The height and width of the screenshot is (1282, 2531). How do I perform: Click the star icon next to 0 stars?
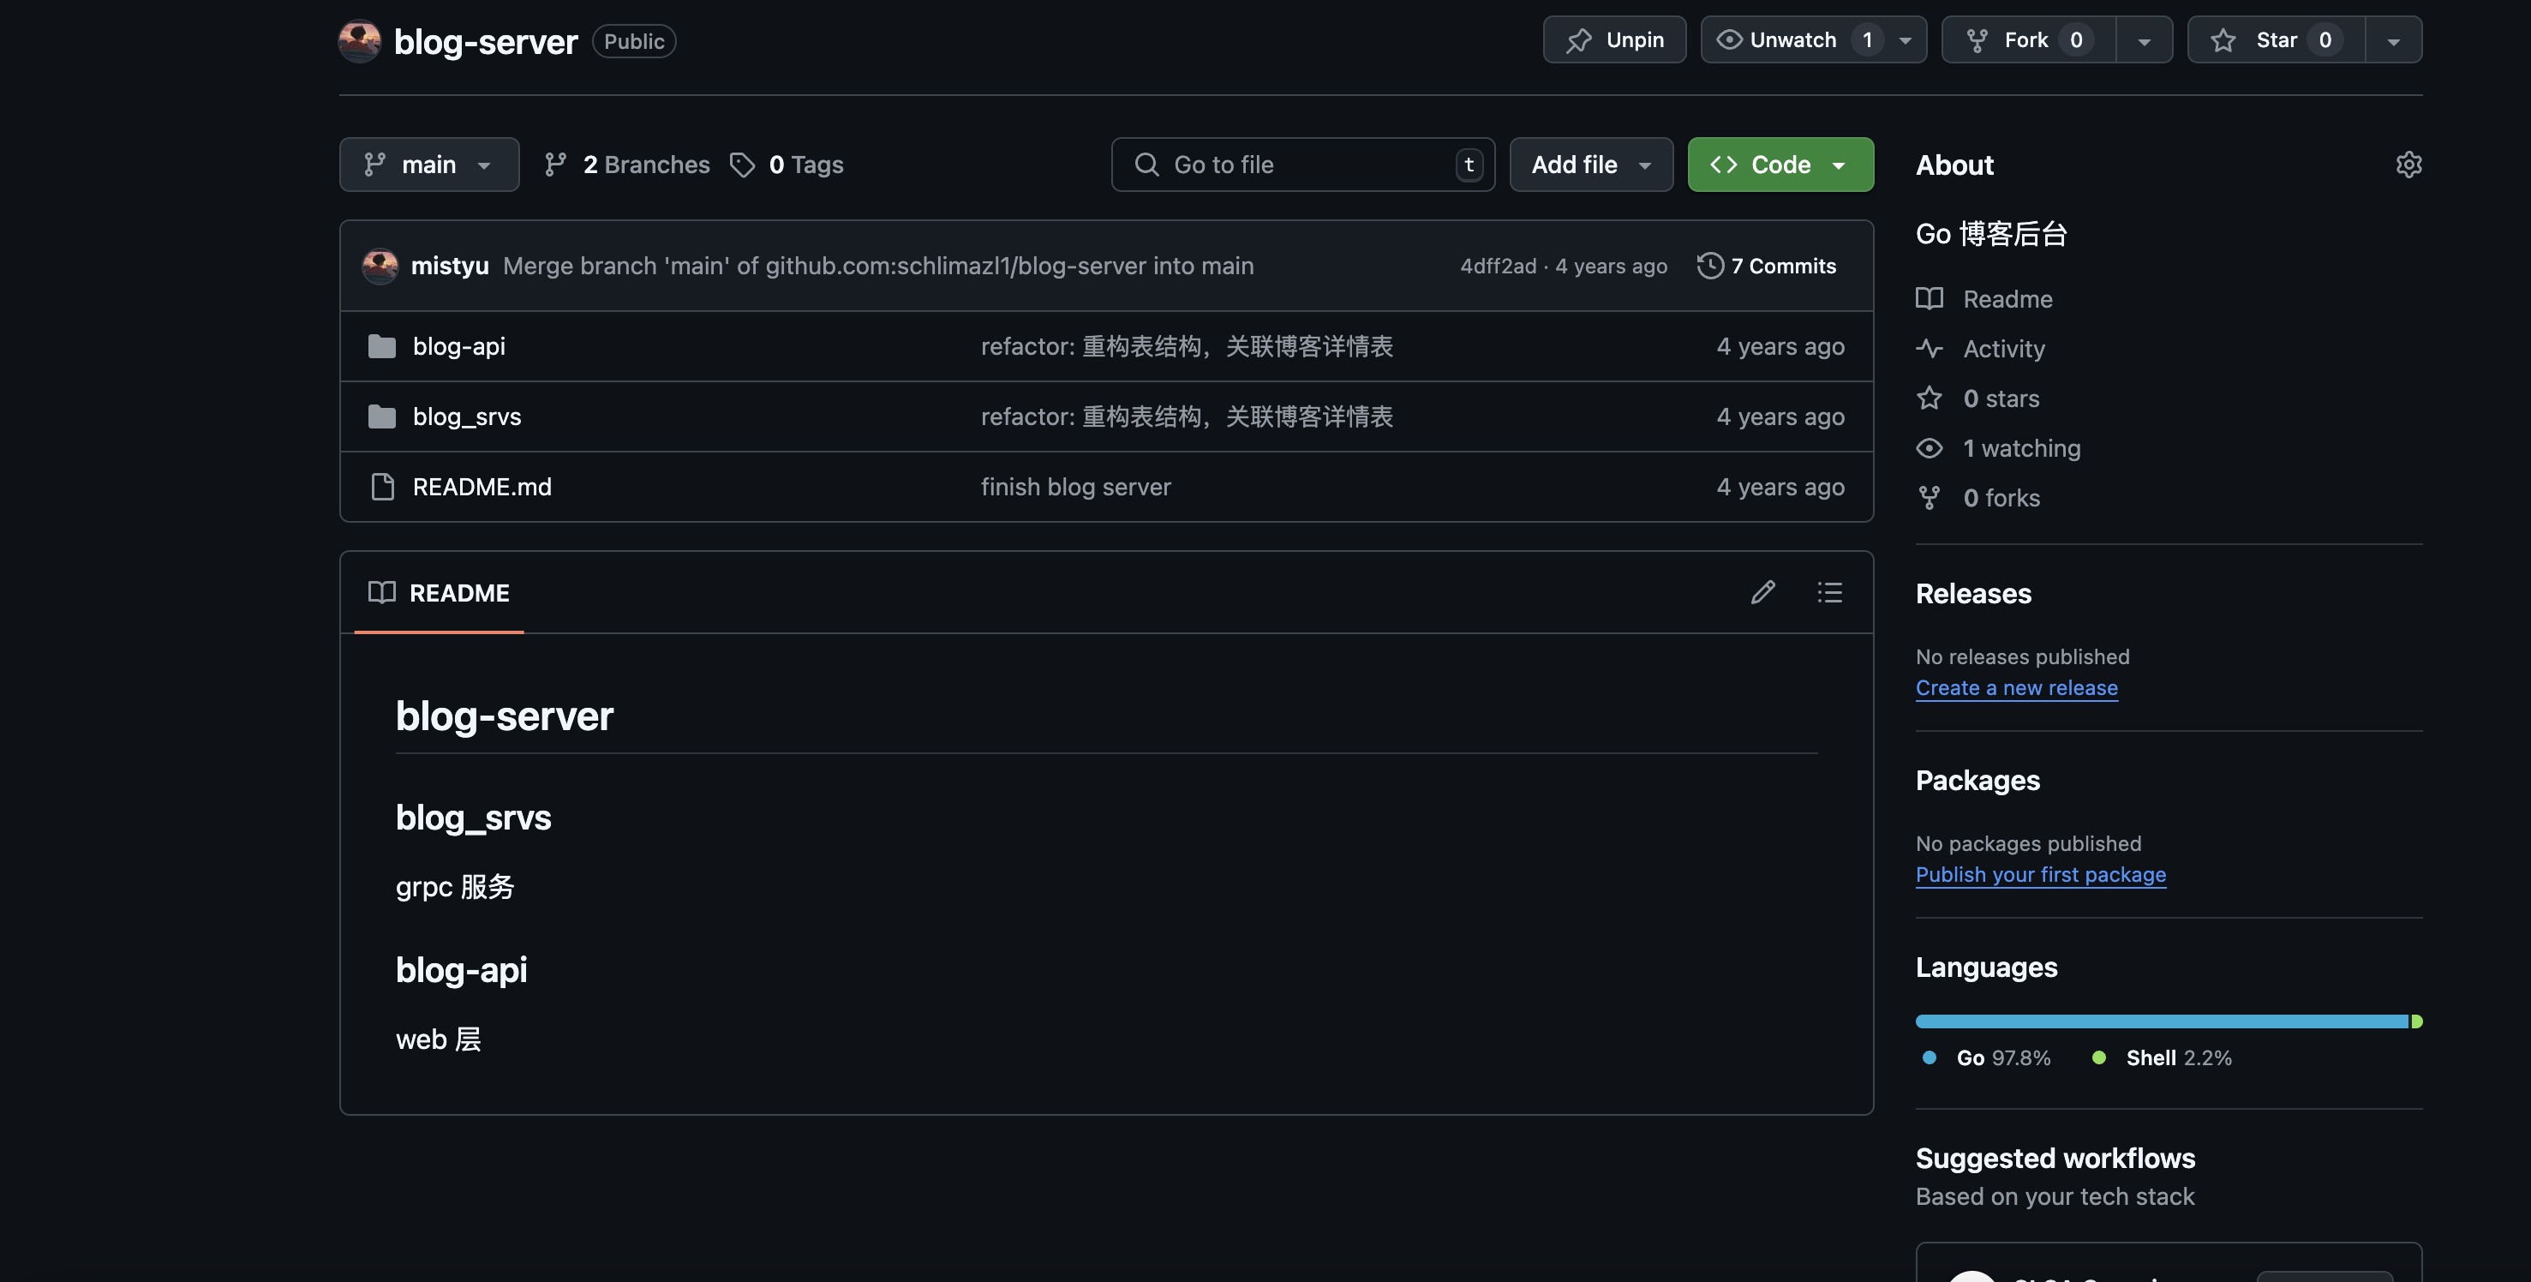click(x=1929, y=398)
